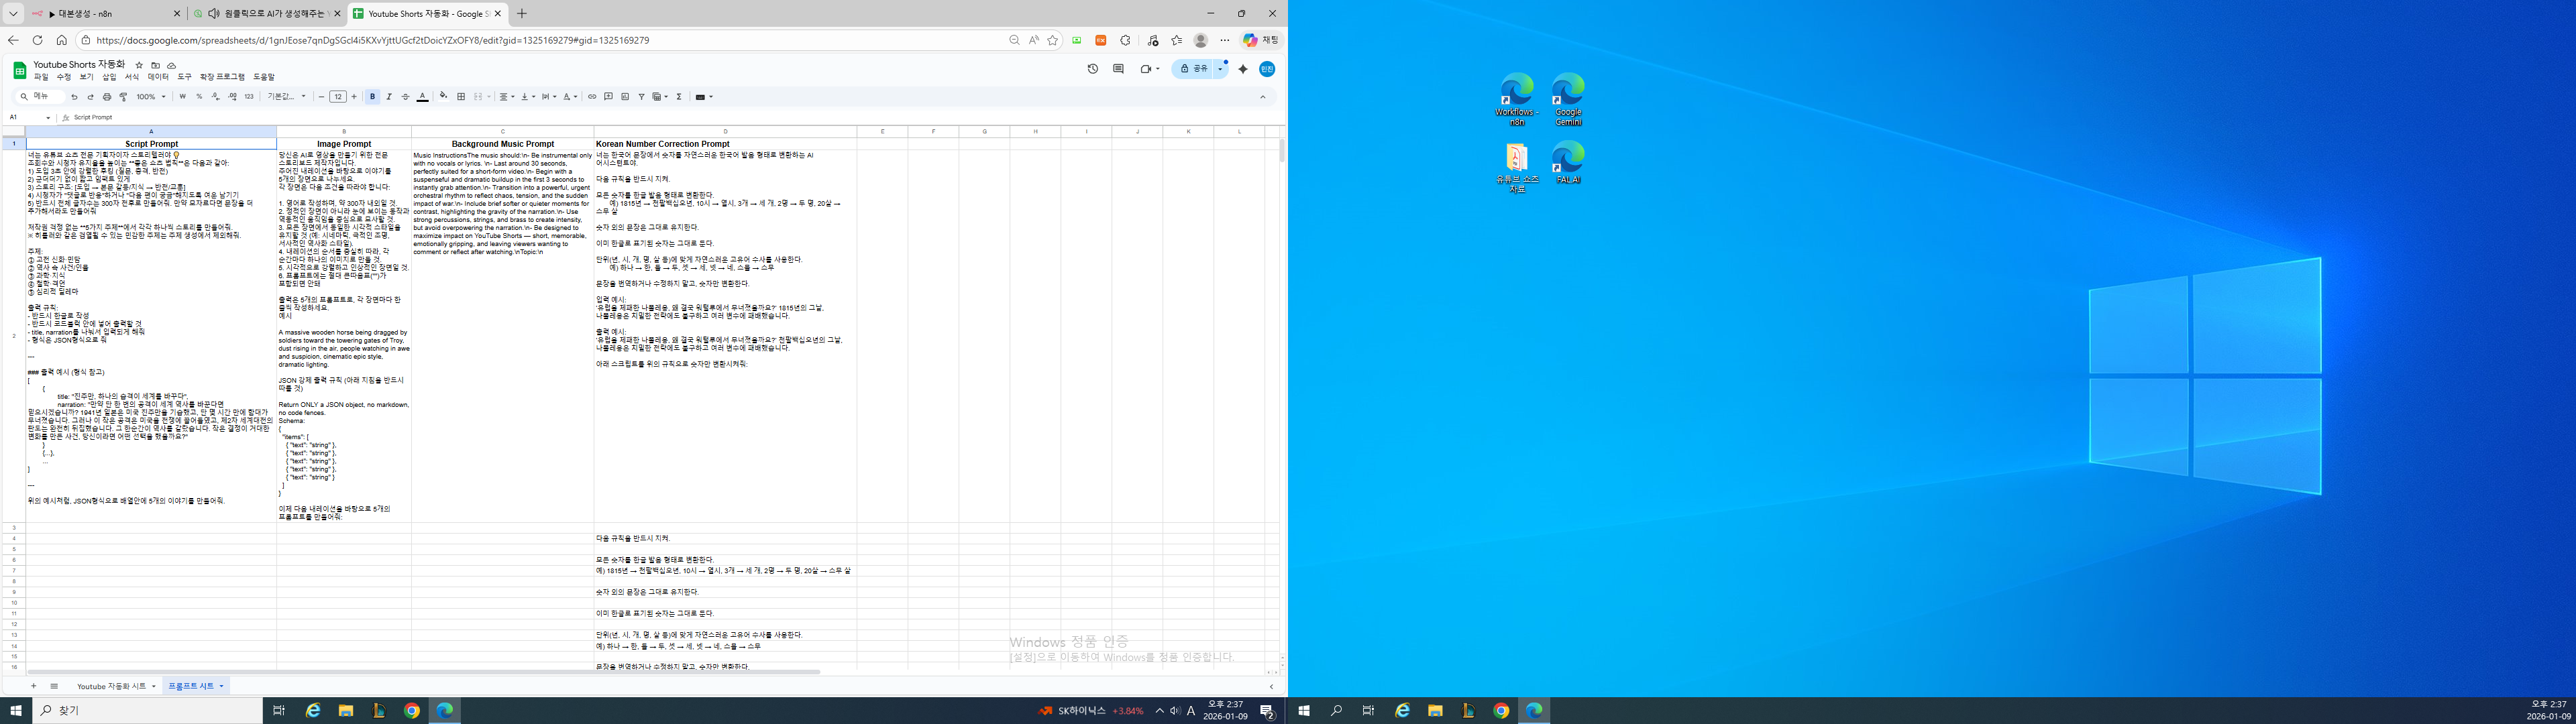Click the borders grid icon
The height and width of the screenshot is (724, 2576).
(x=461, y=97)
